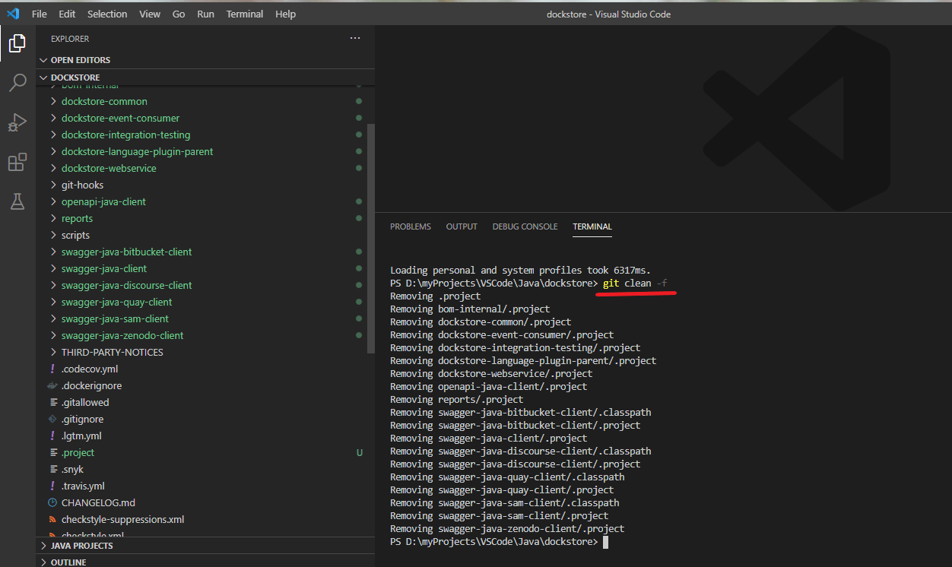Expand the OPEN EDITORS section
The width and height of the screenshot is (952, 567).
(205, 60)
